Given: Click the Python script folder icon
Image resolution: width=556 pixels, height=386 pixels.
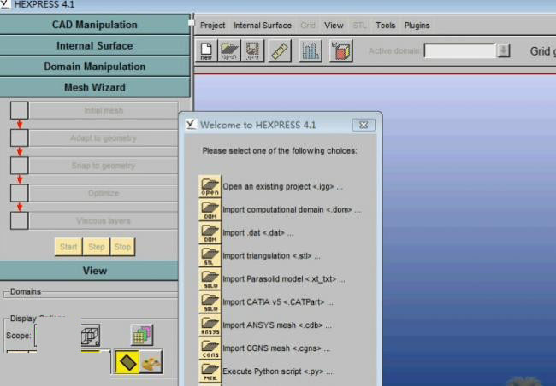Looking at the screenshot, I should point(210,371).
